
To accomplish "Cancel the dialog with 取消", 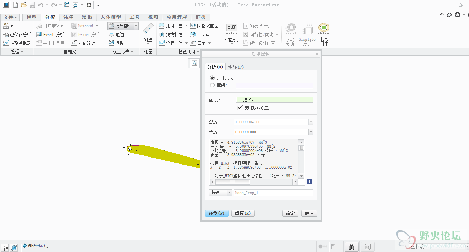I will pyautogui.click(x=309, y=213).
